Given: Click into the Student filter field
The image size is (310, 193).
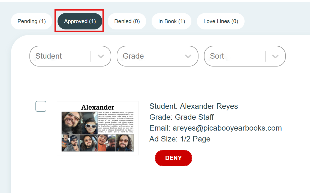Looking at the screenshot, I should [60, 56].
